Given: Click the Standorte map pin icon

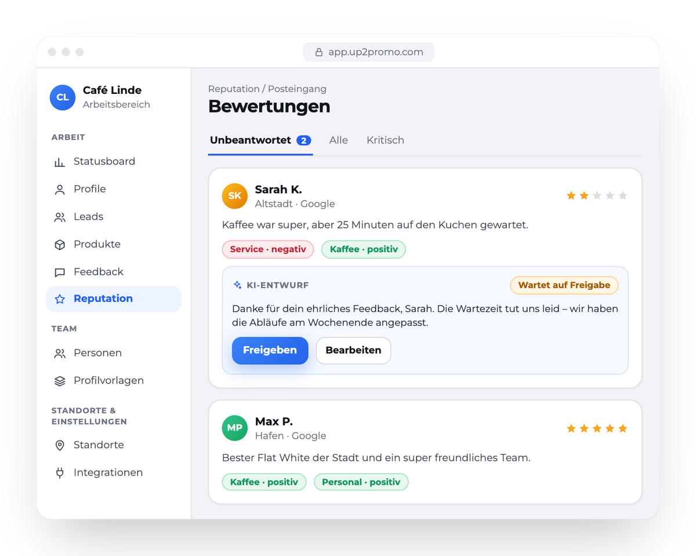Looking at the screenshot, I should 60,445.
